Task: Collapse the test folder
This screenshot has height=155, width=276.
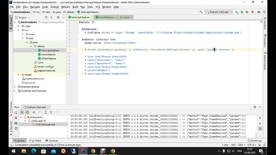Action: coord(22,38)
